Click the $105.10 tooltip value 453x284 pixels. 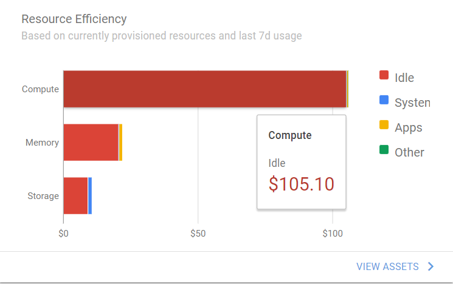point(302,184)
